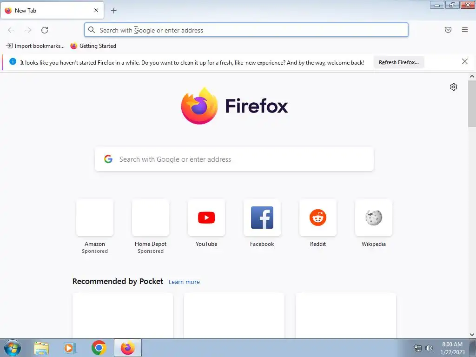This screenshot has width=476, height=357.
Task: Select the New Tab tab
Action: (x=52, y=11)
